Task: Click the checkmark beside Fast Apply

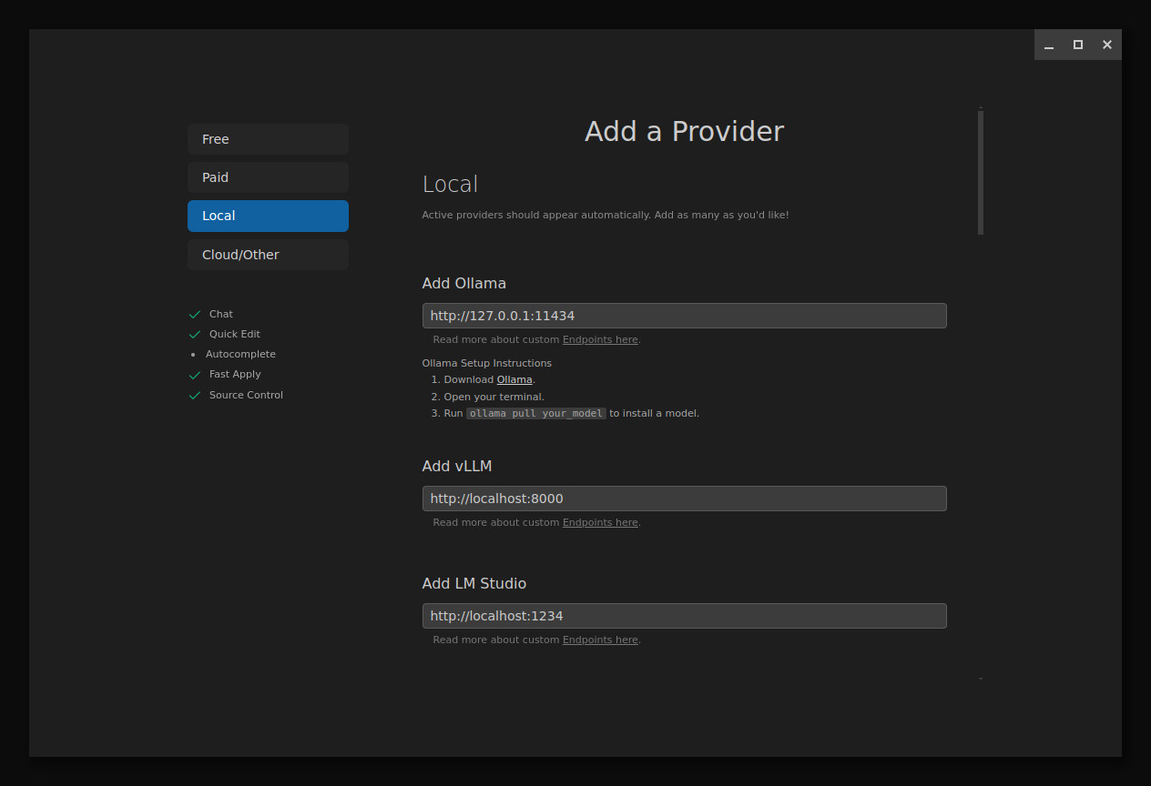Action: (194, 374)
